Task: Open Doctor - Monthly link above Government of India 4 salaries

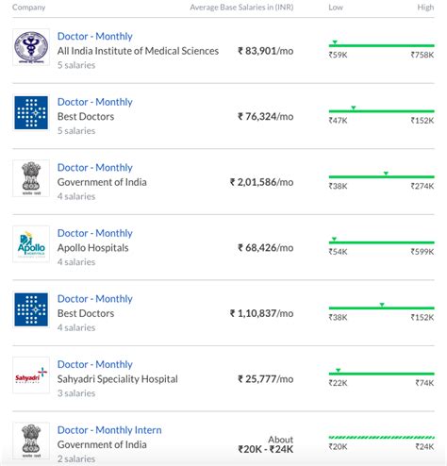Action: [x=95, y=167]
